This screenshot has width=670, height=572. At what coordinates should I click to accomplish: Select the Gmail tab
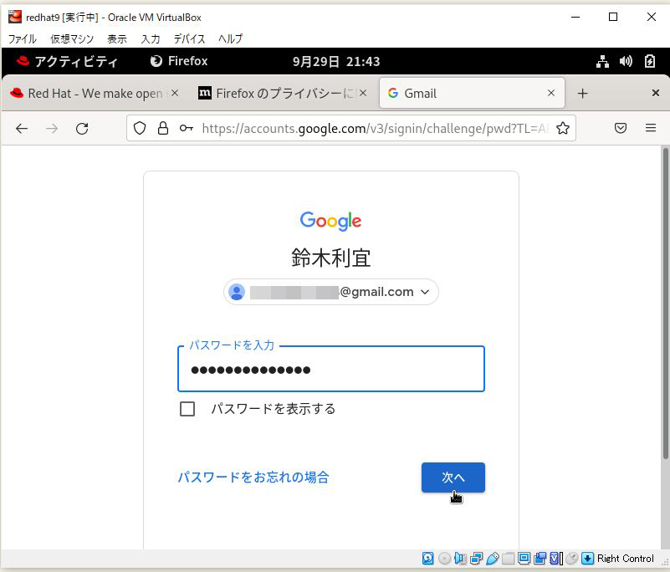(471, 94)
